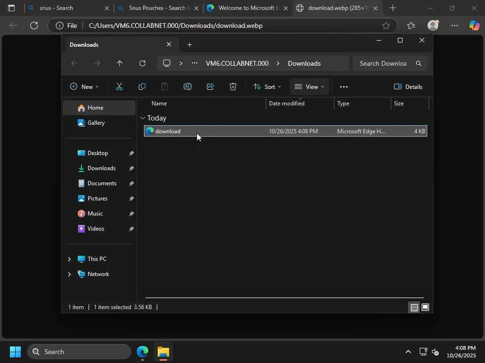The width and height of the screenshot is (485, 363).
Task: Click the Cut scissors icon in toolbar
Action: 119,86
